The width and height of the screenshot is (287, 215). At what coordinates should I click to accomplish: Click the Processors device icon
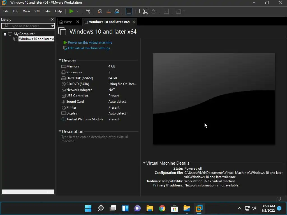click(64, 72)
